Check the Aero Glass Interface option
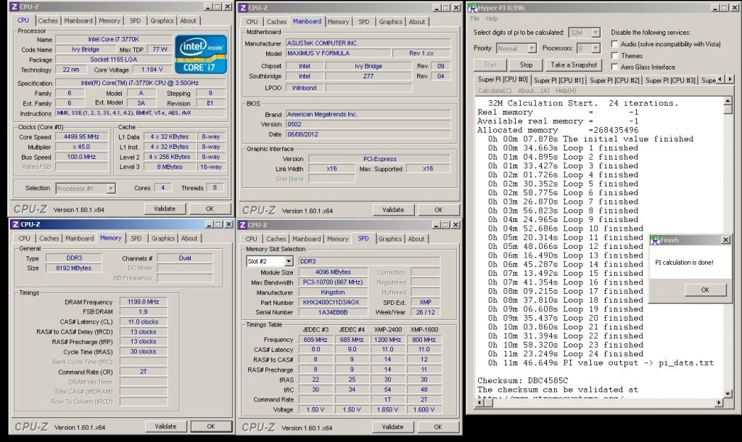The height and width of the screenshot is (442, 742). point(615,67)
